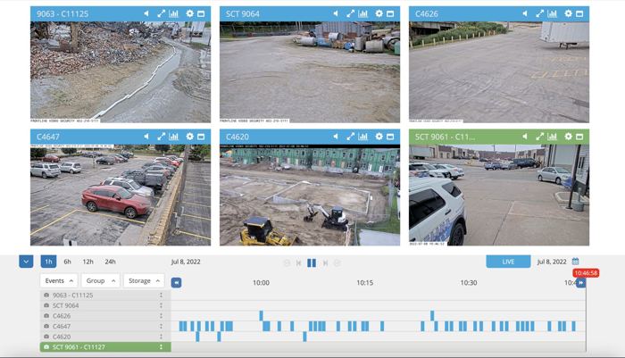Click window icon on SCT 9064 tile
625x358 pixels.
391,13
